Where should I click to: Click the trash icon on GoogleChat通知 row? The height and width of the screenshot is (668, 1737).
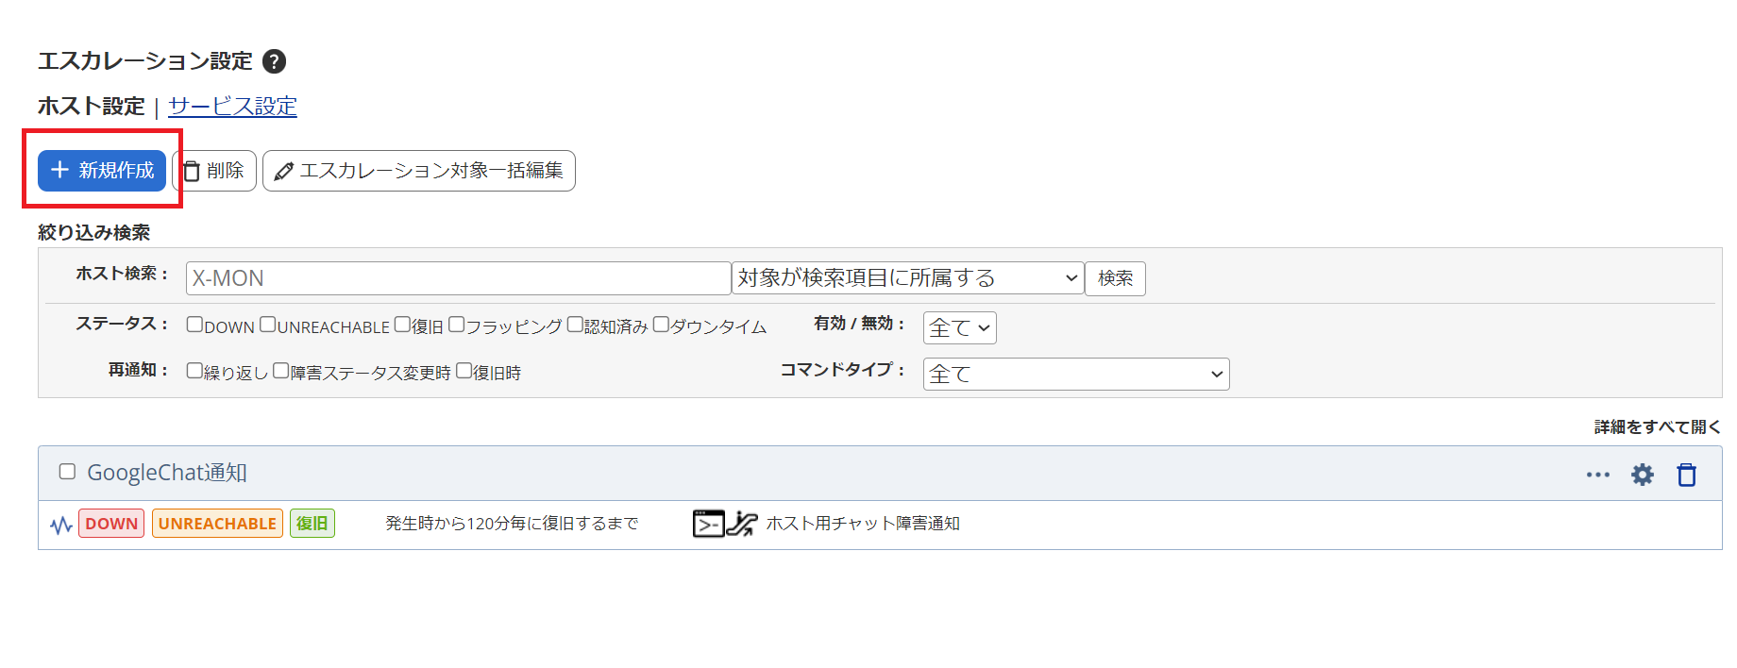coord(1686,475)
